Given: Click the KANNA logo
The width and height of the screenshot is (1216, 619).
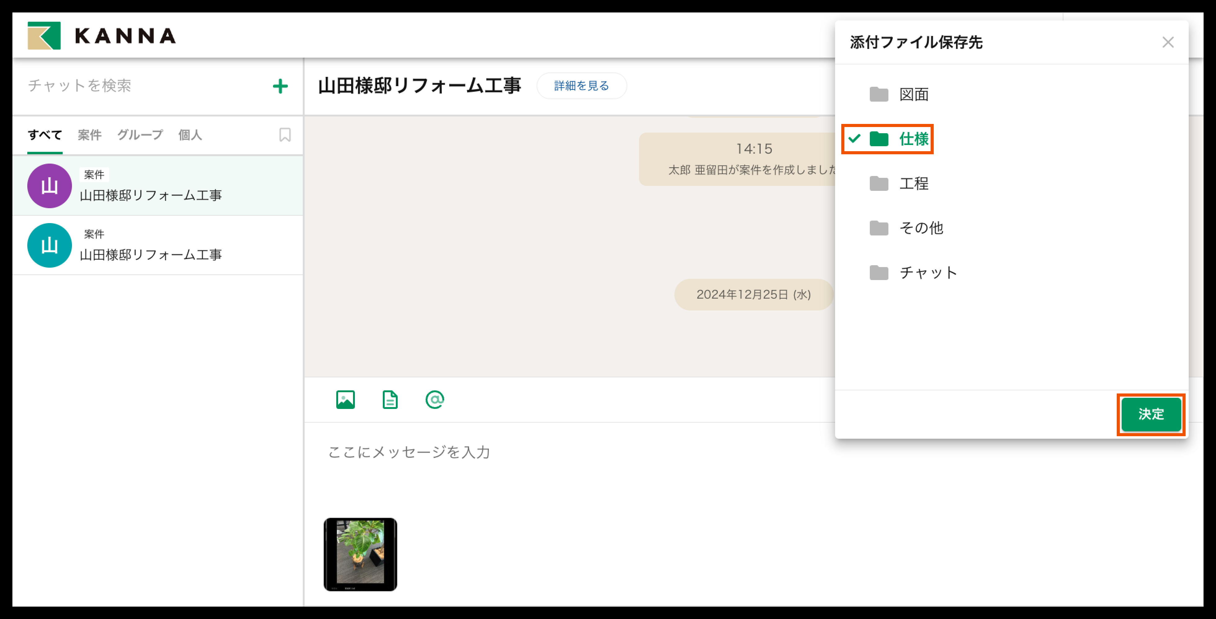Looking at the screenshot, I should [101, 36].
